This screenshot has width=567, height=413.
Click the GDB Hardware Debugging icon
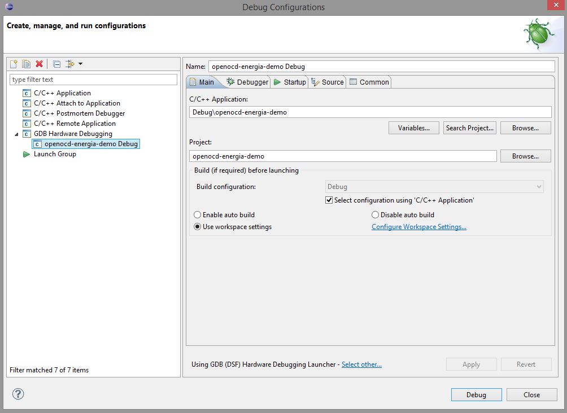click(x=27, y=134)
